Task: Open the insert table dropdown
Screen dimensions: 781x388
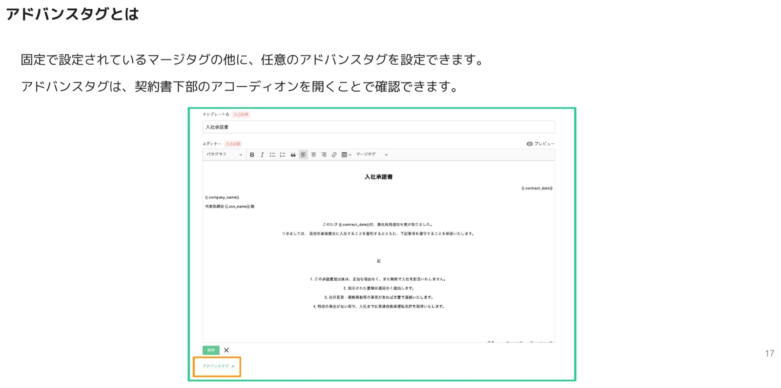Action: click(x=346, y=155)
